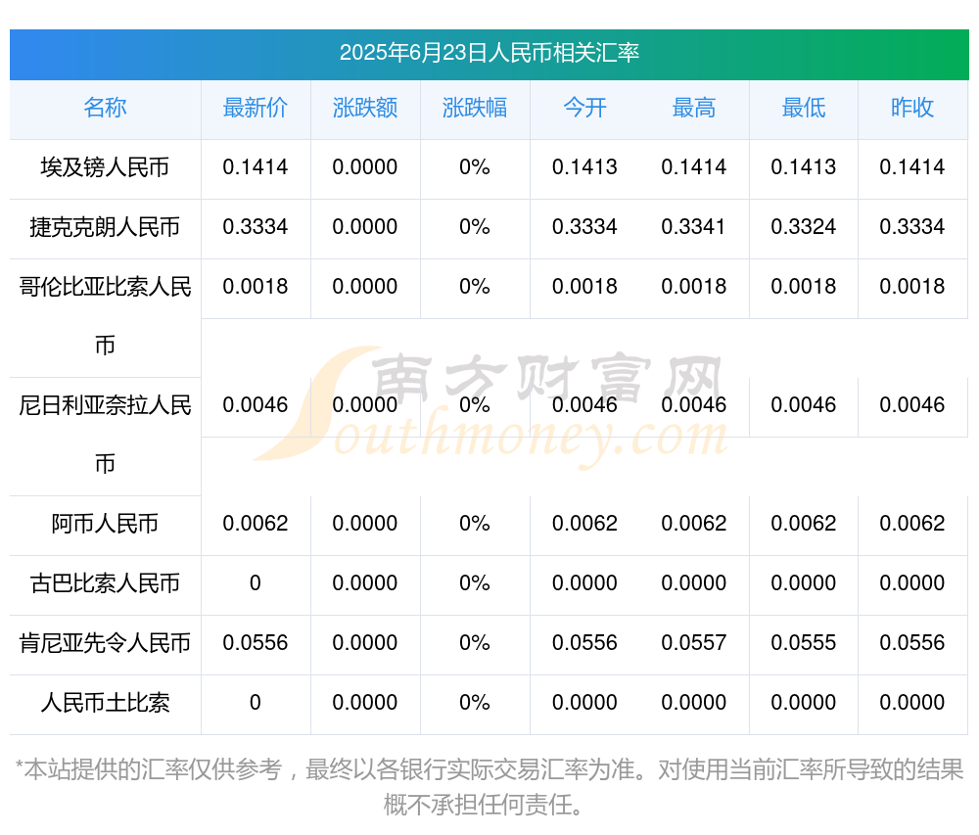This screenshot has height=835, width=979.
Task: Click 尼日利亚奈拉 previous close 0.0046
Action: [x=912, y=405]
